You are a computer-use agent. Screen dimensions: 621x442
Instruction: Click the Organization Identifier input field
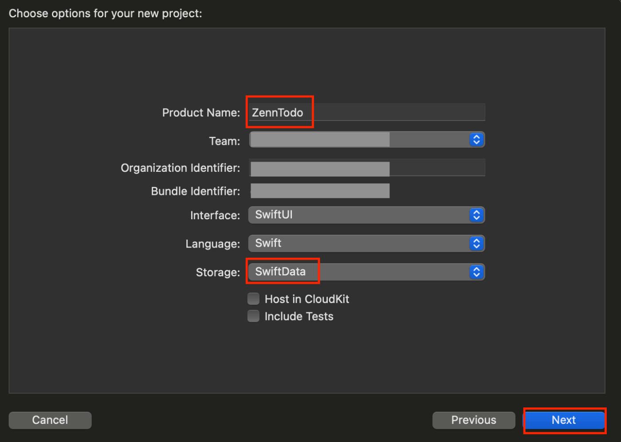367,168
